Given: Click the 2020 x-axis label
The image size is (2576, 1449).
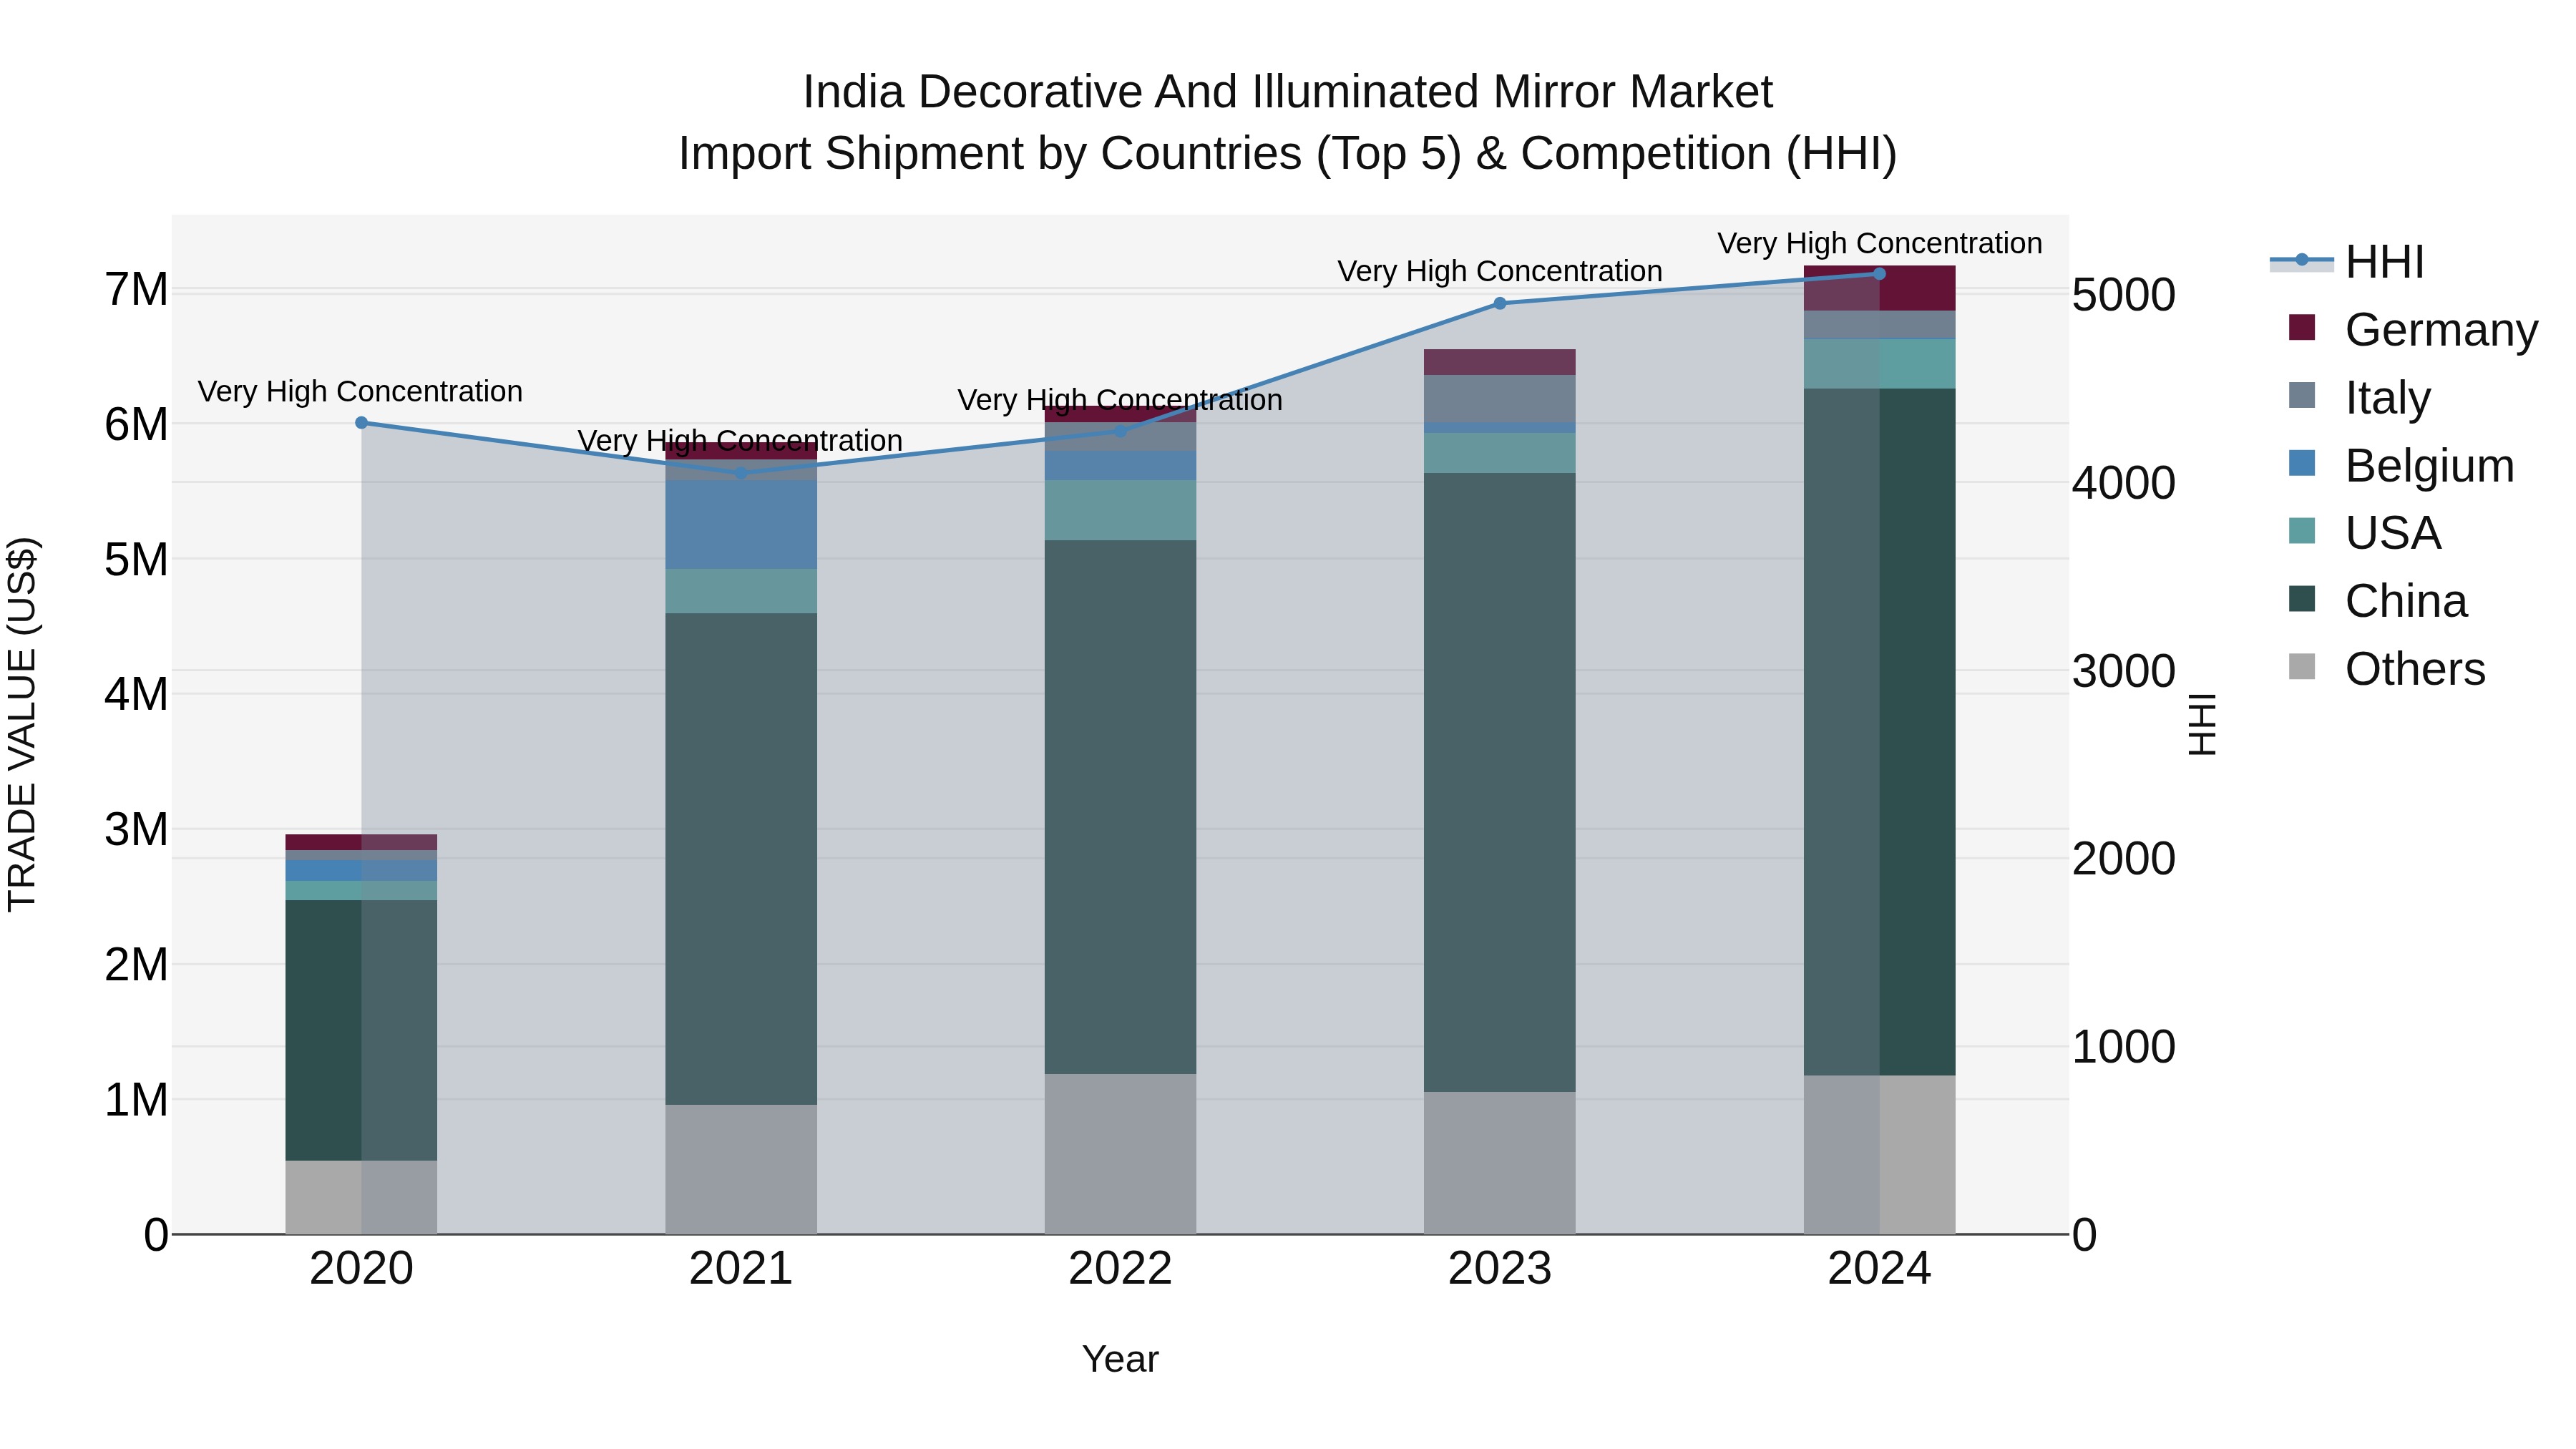Looking at the screenshot, I should (x=362, y=1269).
